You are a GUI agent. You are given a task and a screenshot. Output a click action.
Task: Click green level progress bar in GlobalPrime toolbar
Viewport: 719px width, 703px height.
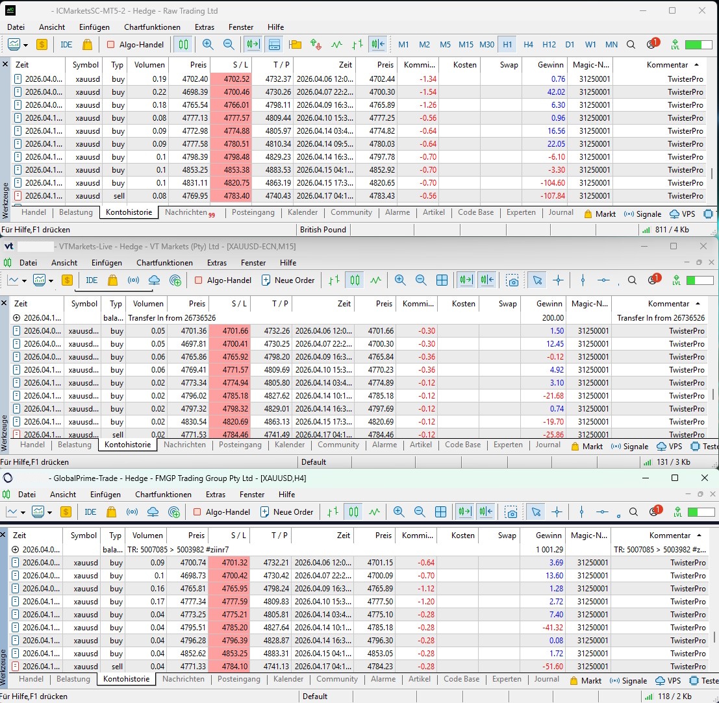[701, 512]
